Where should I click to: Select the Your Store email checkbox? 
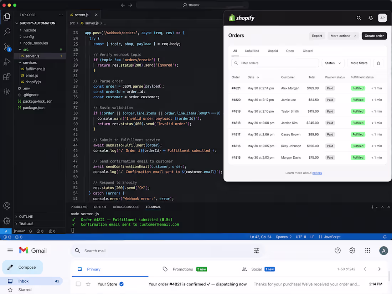pos(78,284)
